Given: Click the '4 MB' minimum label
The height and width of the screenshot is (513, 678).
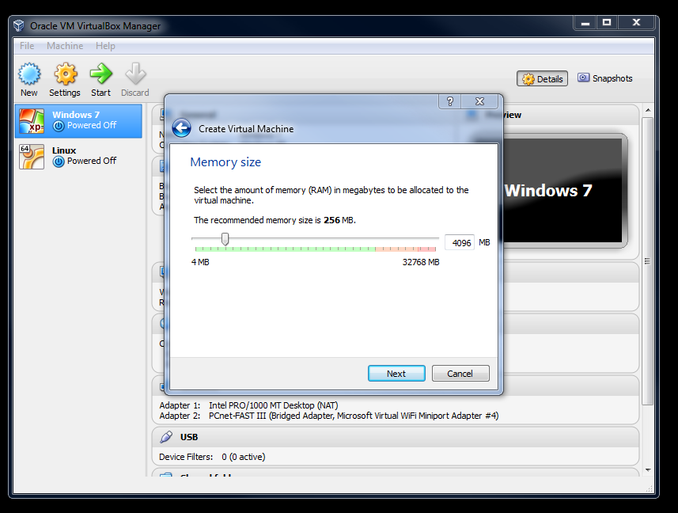Looking at the screenshot, I should [x=200, y=262].
